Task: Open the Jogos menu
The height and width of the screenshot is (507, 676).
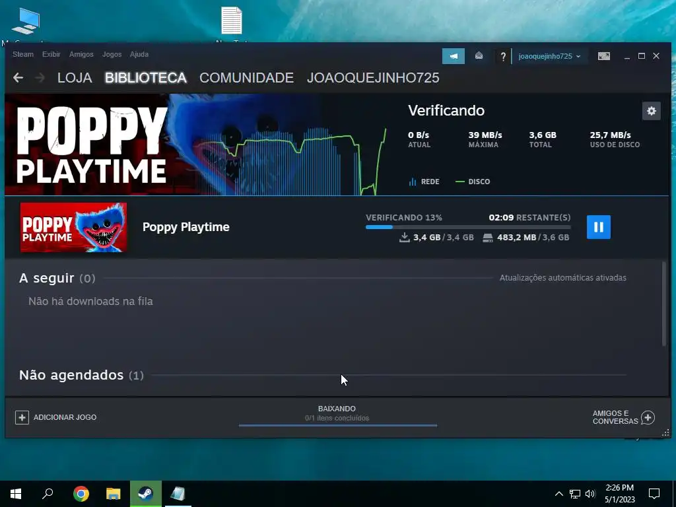Action: coord(112,54)
